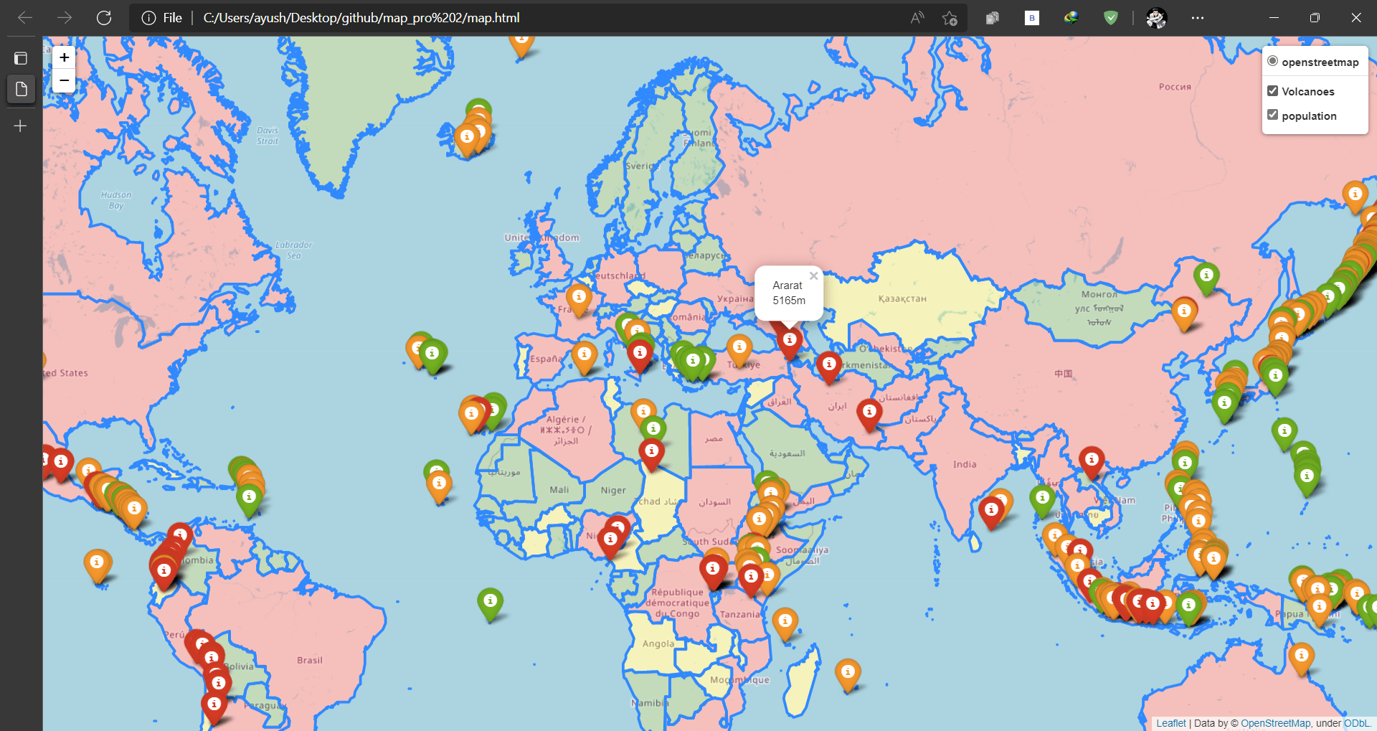Open the browser profile avatar

(x=1156, y=18)
